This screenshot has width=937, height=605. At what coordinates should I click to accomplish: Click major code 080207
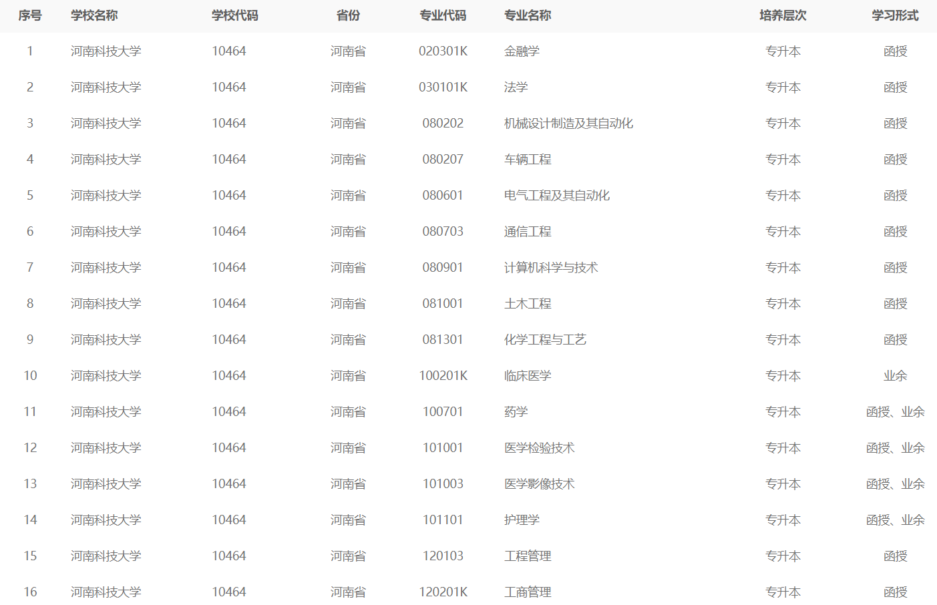443,160
